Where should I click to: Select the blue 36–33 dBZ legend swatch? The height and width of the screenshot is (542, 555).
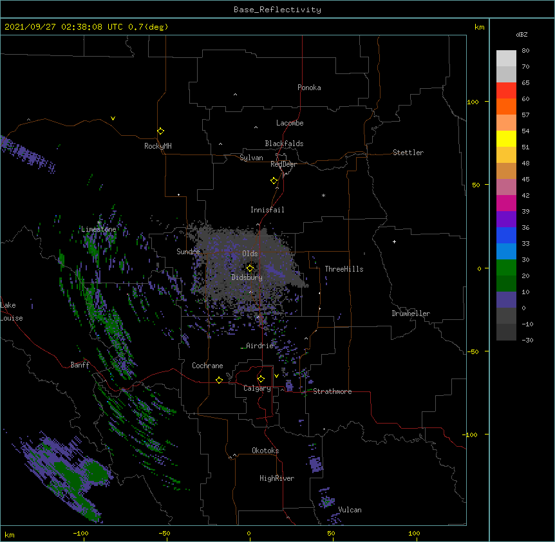click(x=506, y=236)
